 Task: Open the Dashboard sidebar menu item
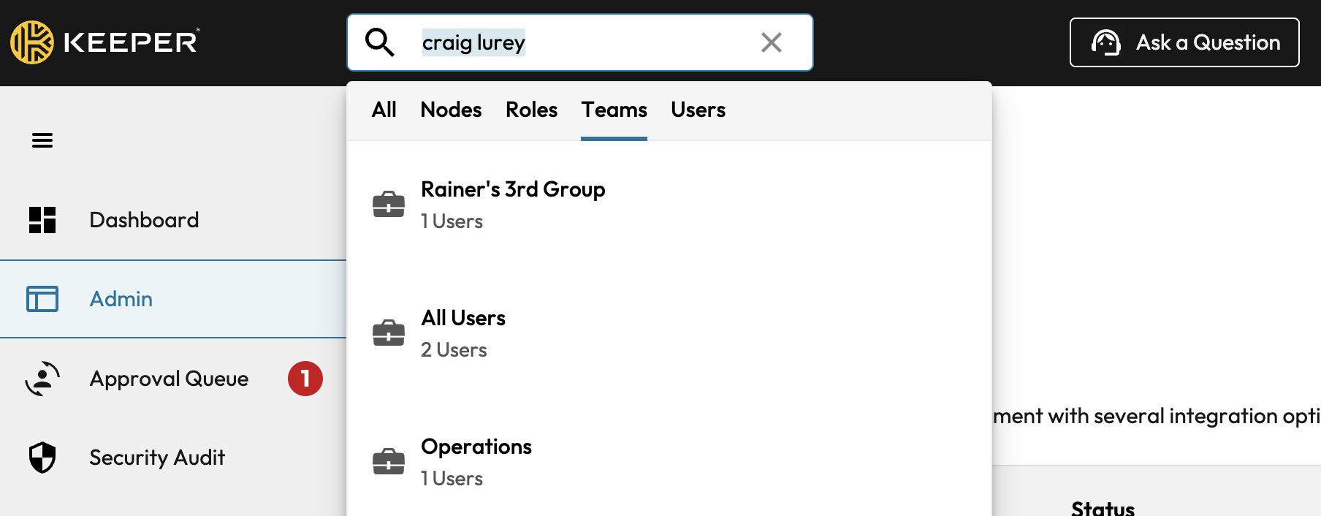tap(144, 220)
